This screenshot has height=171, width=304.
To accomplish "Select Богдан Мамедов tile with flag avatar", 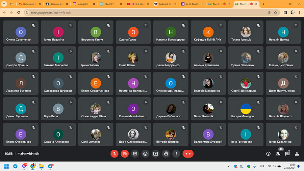I will click(246, 109).
